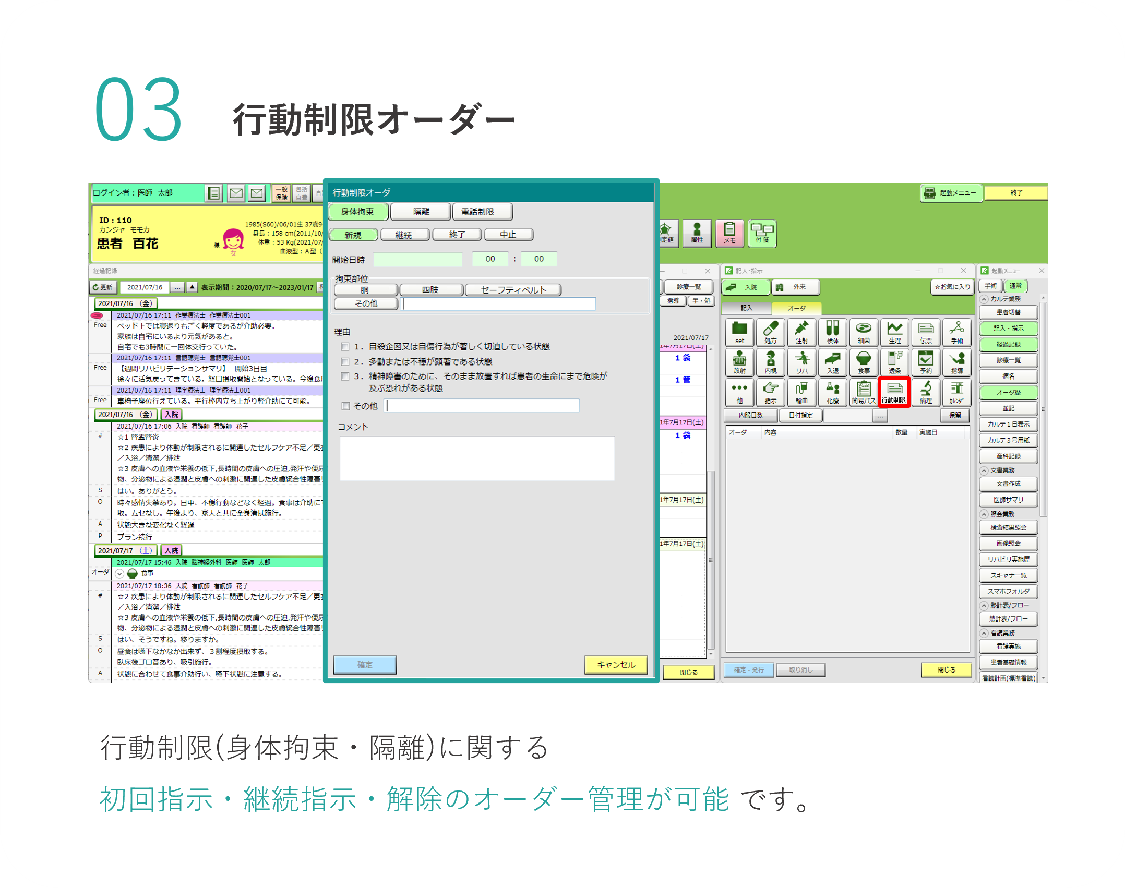This screenshot has width=1125, height=888.
Task: Collapse the カルテ業務 section
Action: tap(984, 299)
